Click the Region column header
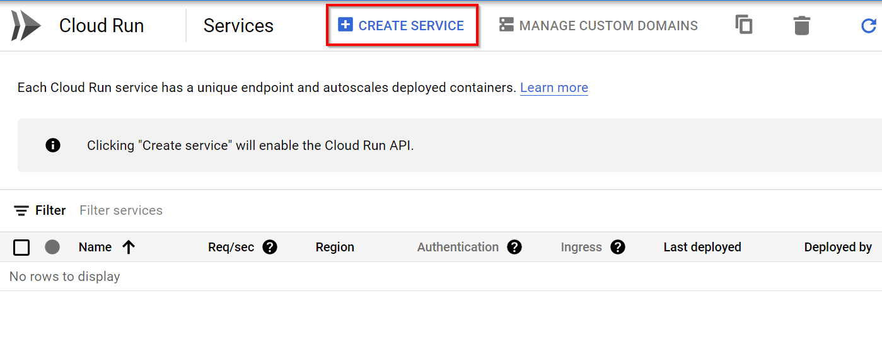Screen dimensions: 882x337 pos(335,247)
